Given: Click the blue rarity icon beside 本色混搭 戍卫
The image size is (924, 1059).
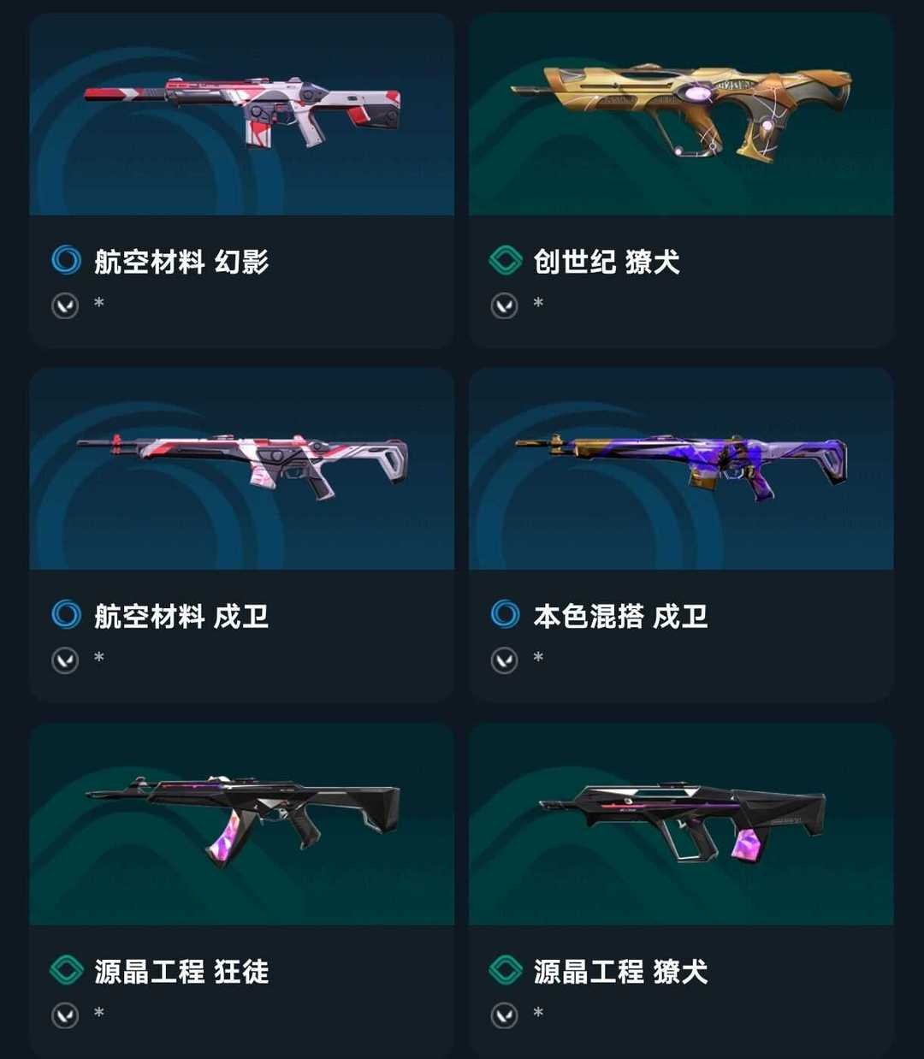Looking at the screenshot, I should (505, 614).
